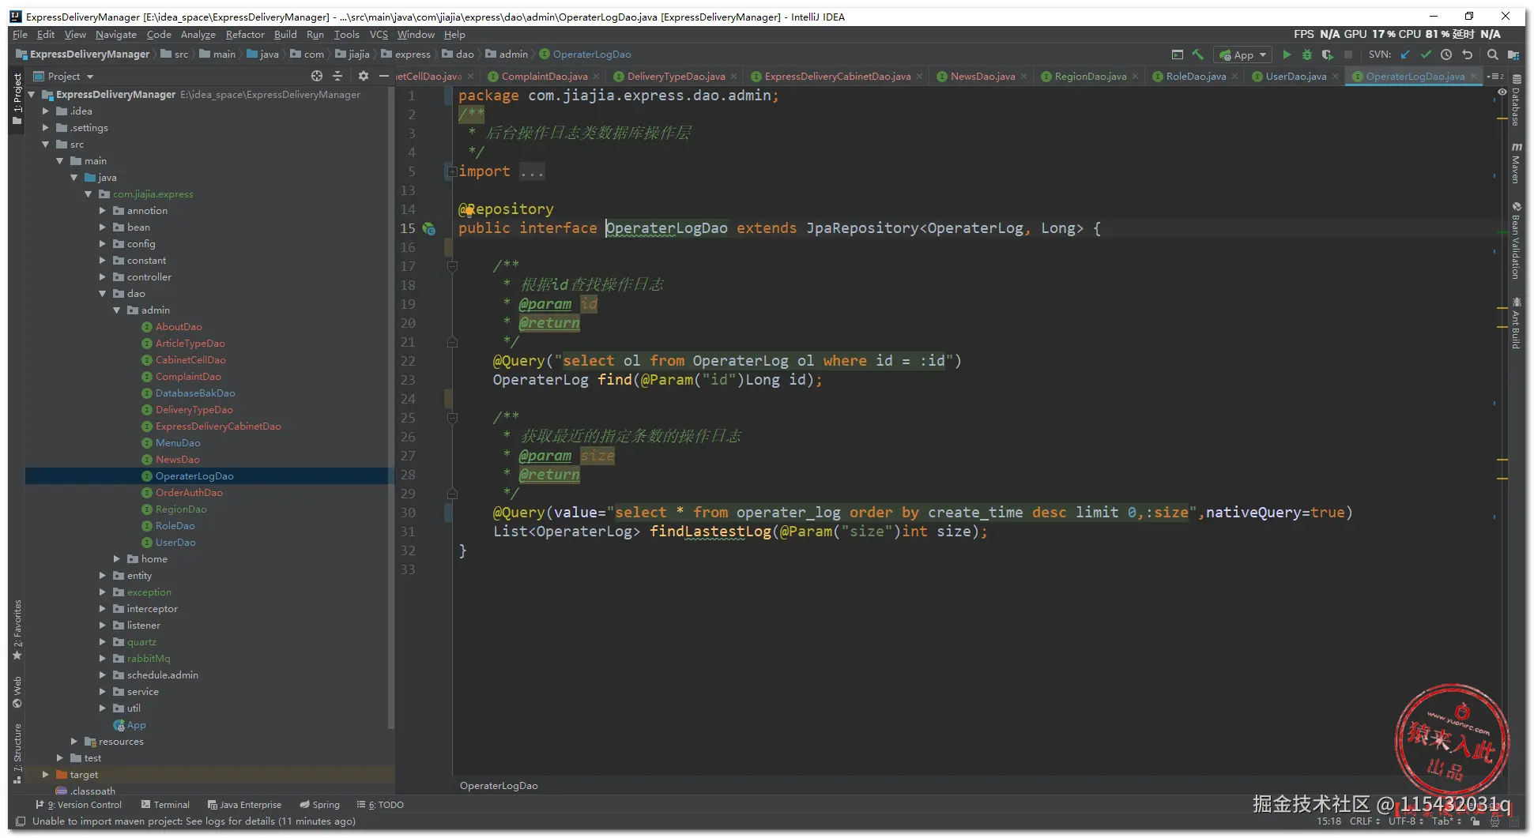The width and height of the screenshot is (1534, 838).
Task: Commit changes with the SVN checkmark
Action: pos(1426,54)
